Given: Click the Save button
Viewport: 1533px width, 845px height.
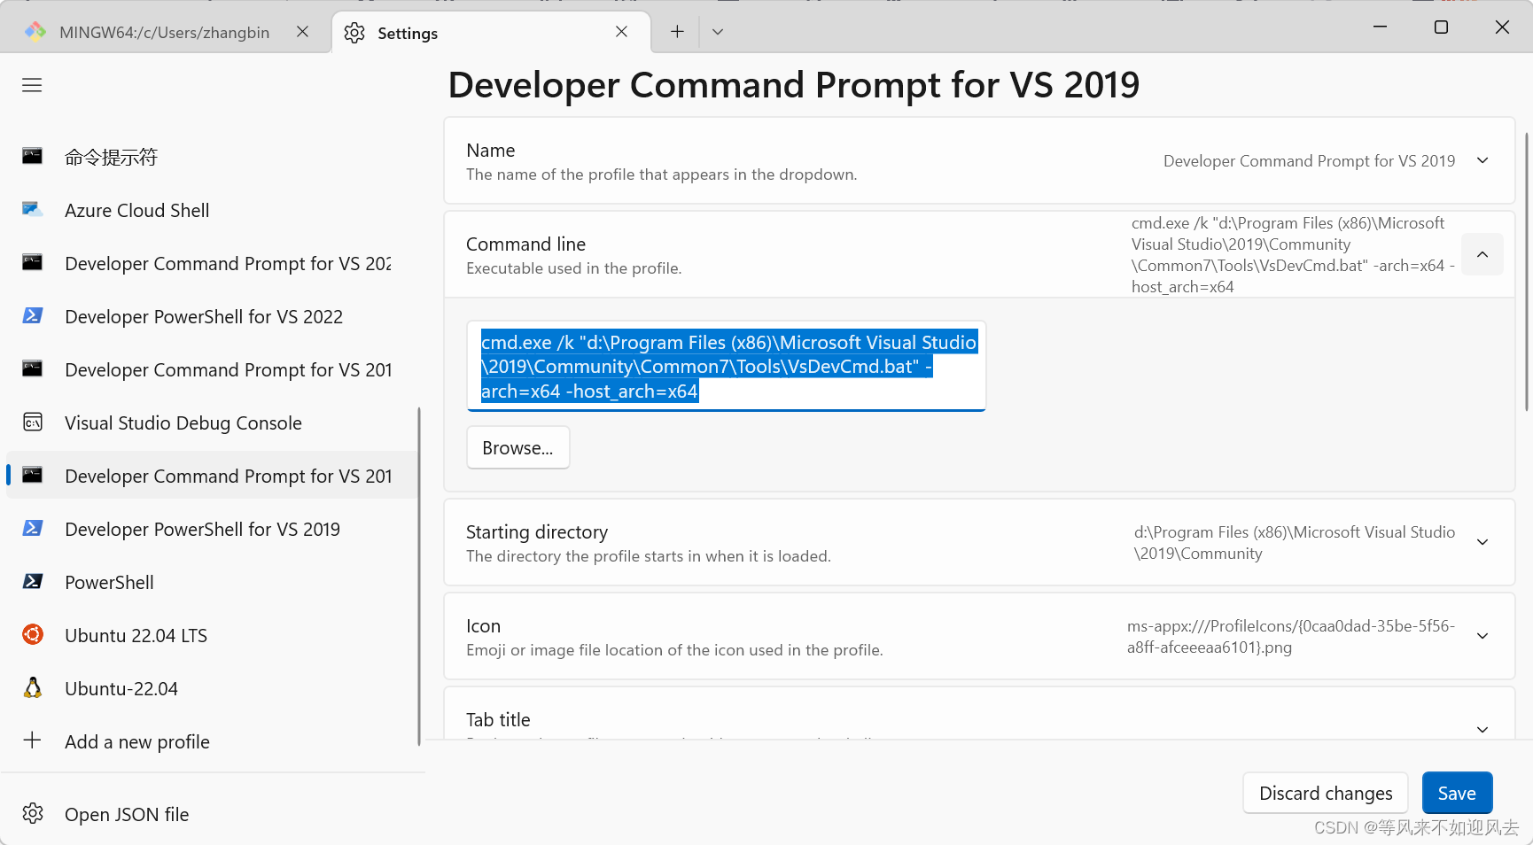Looking at the screenshot, I should click(1457, 793).
